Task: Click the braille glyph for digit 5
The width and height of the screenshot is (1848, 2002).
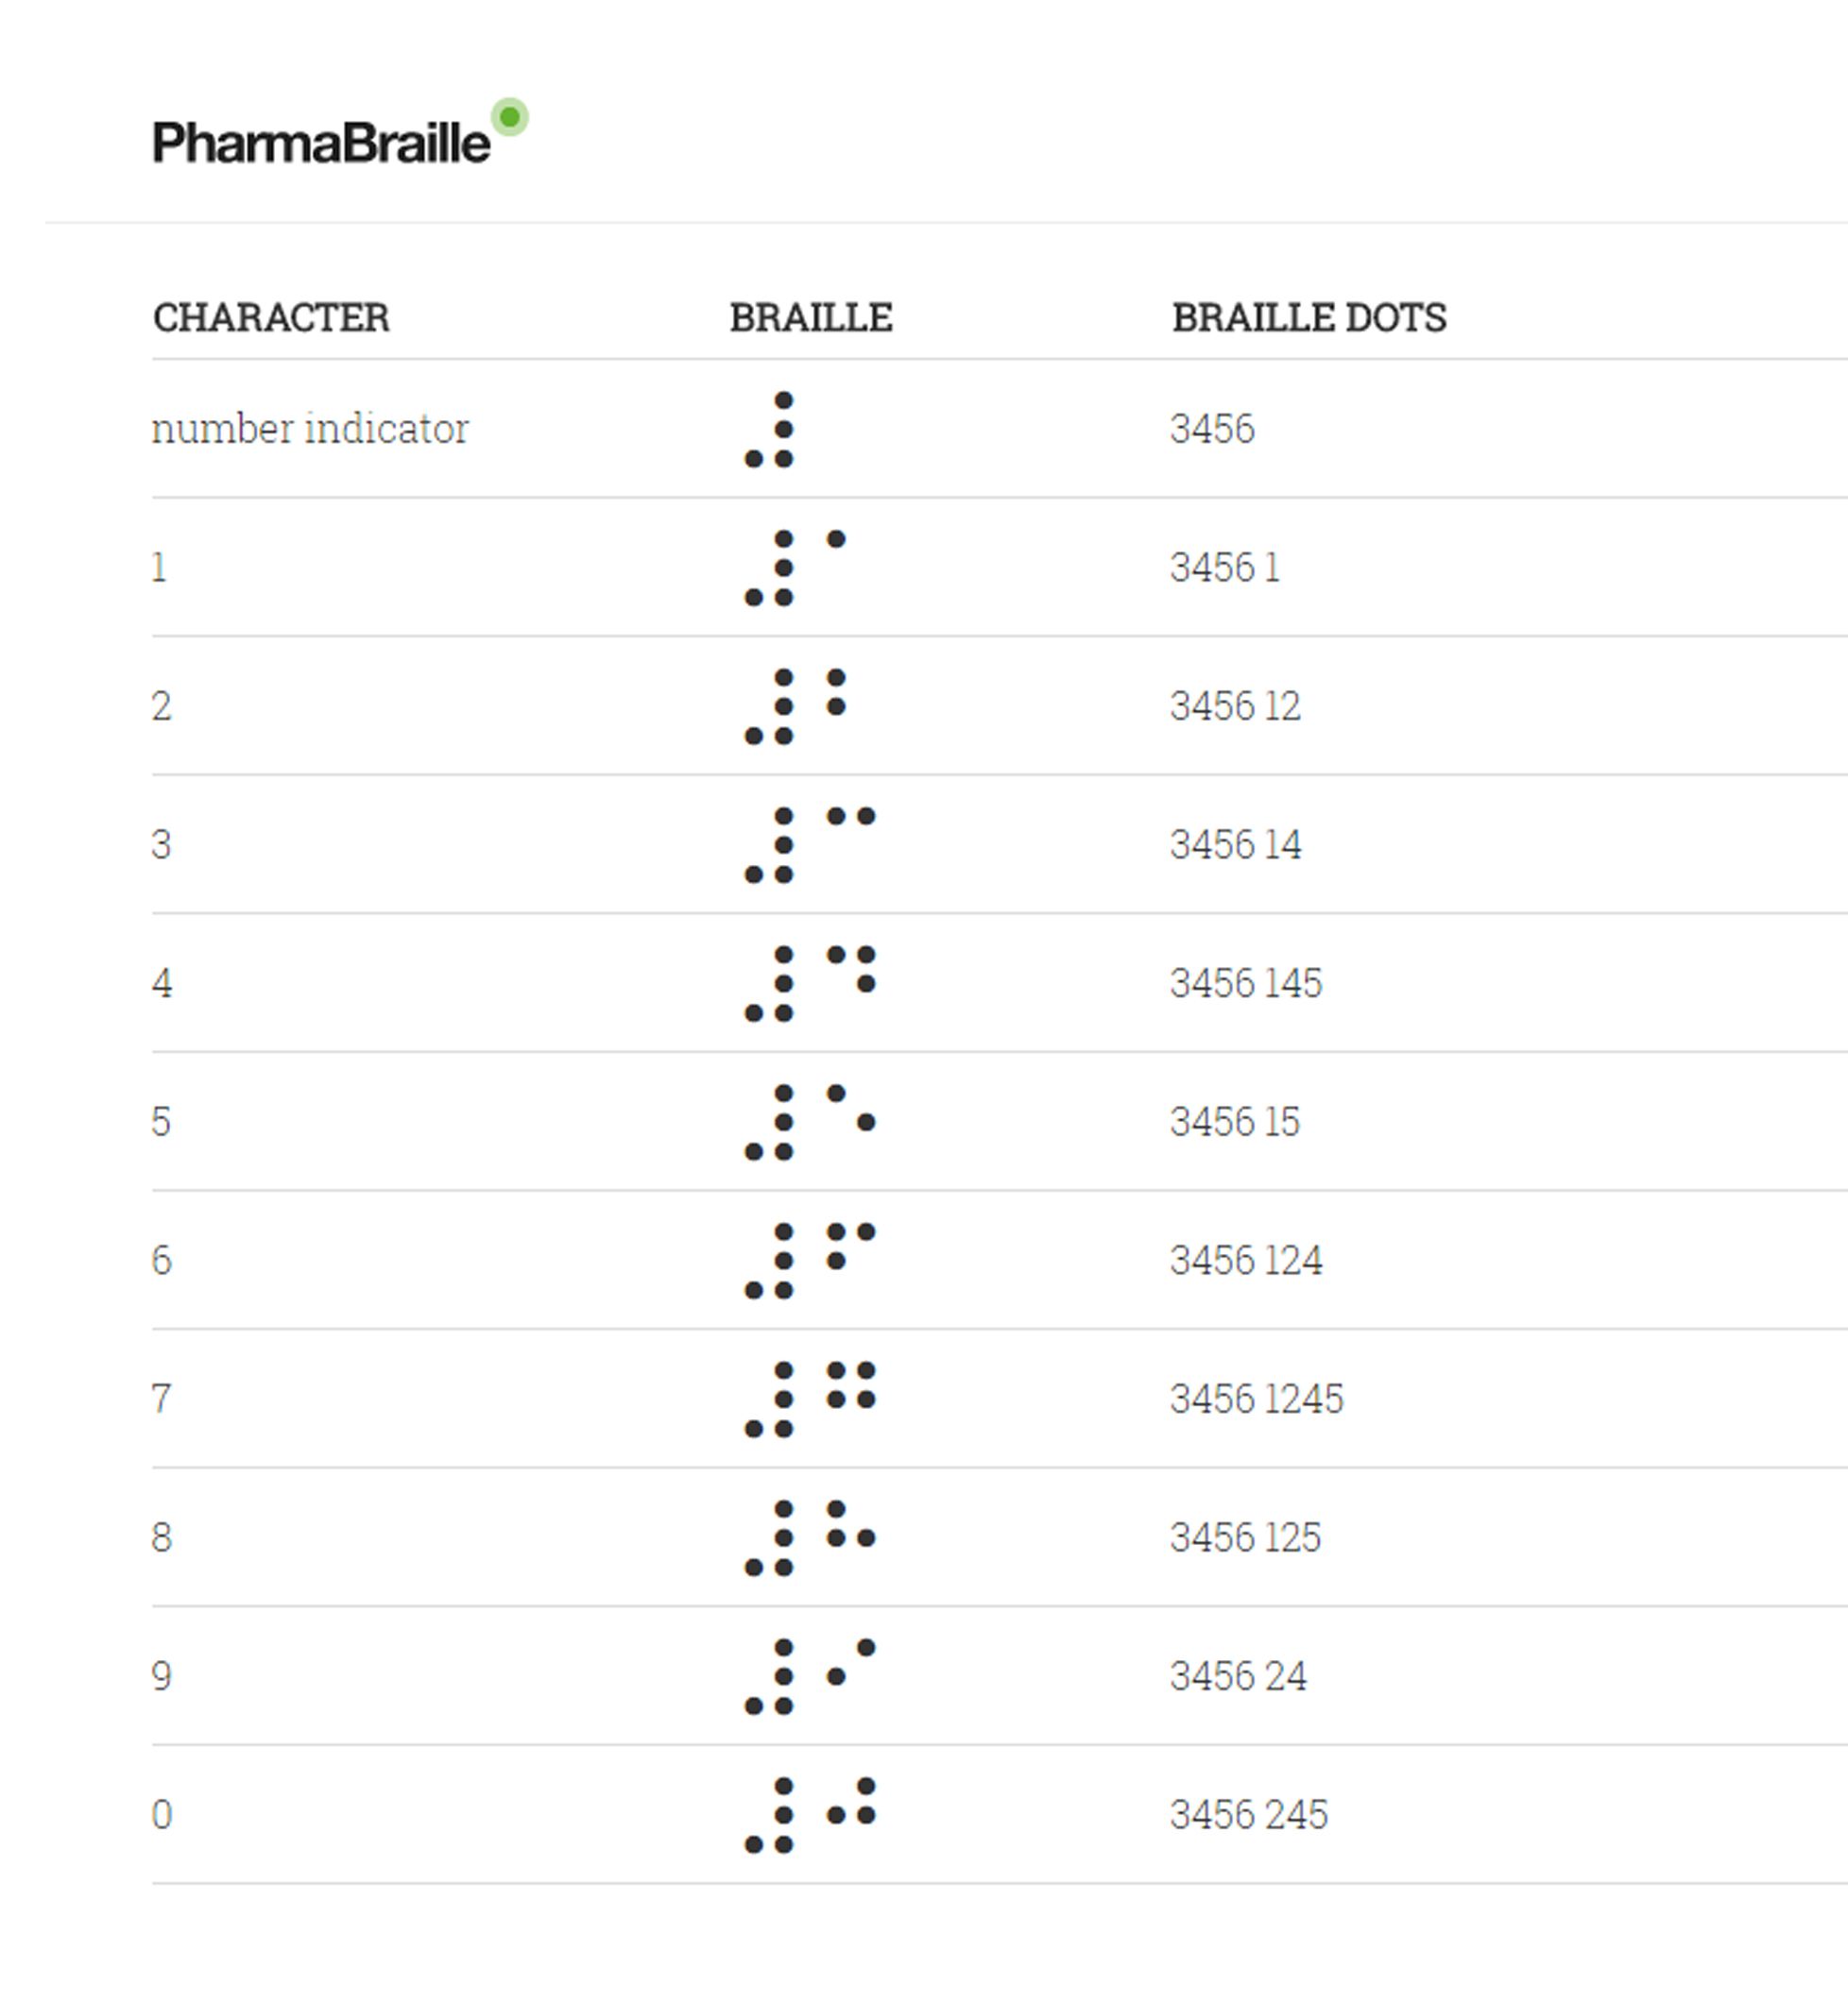Action: (809, 1123)
